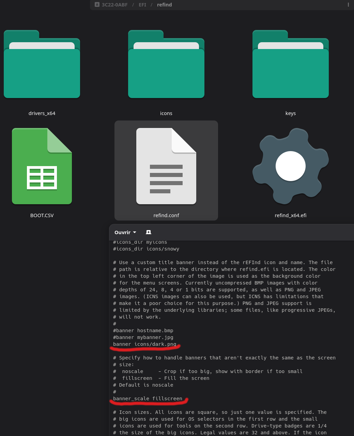
Task: Click the '# fillscreen - Fill the screen' line
Action: click(x=161, y=378)
